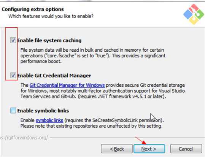Click the .NET framework requirement description text
The width and height of the screenshot is (205, 157).
(103, 91)
